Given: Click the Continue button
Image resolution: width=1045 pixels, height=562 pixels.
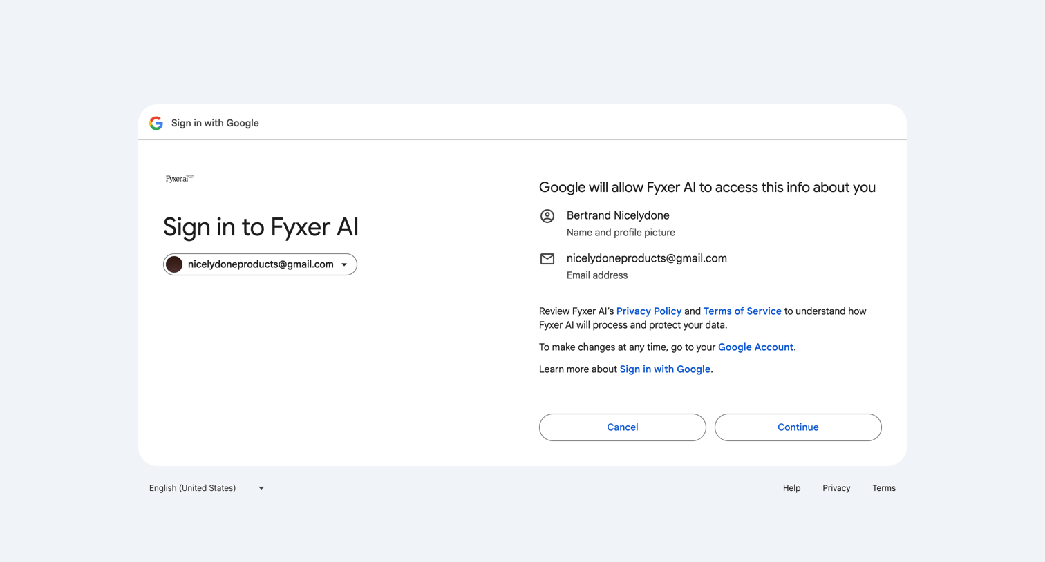Looking at the screenshot, I should point(798,427).
